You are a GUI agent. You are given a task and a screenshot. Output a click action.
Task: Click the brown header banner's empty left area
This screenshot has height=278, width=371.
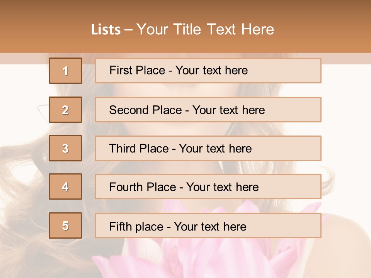pyautogui.click(x=39, y=27)
